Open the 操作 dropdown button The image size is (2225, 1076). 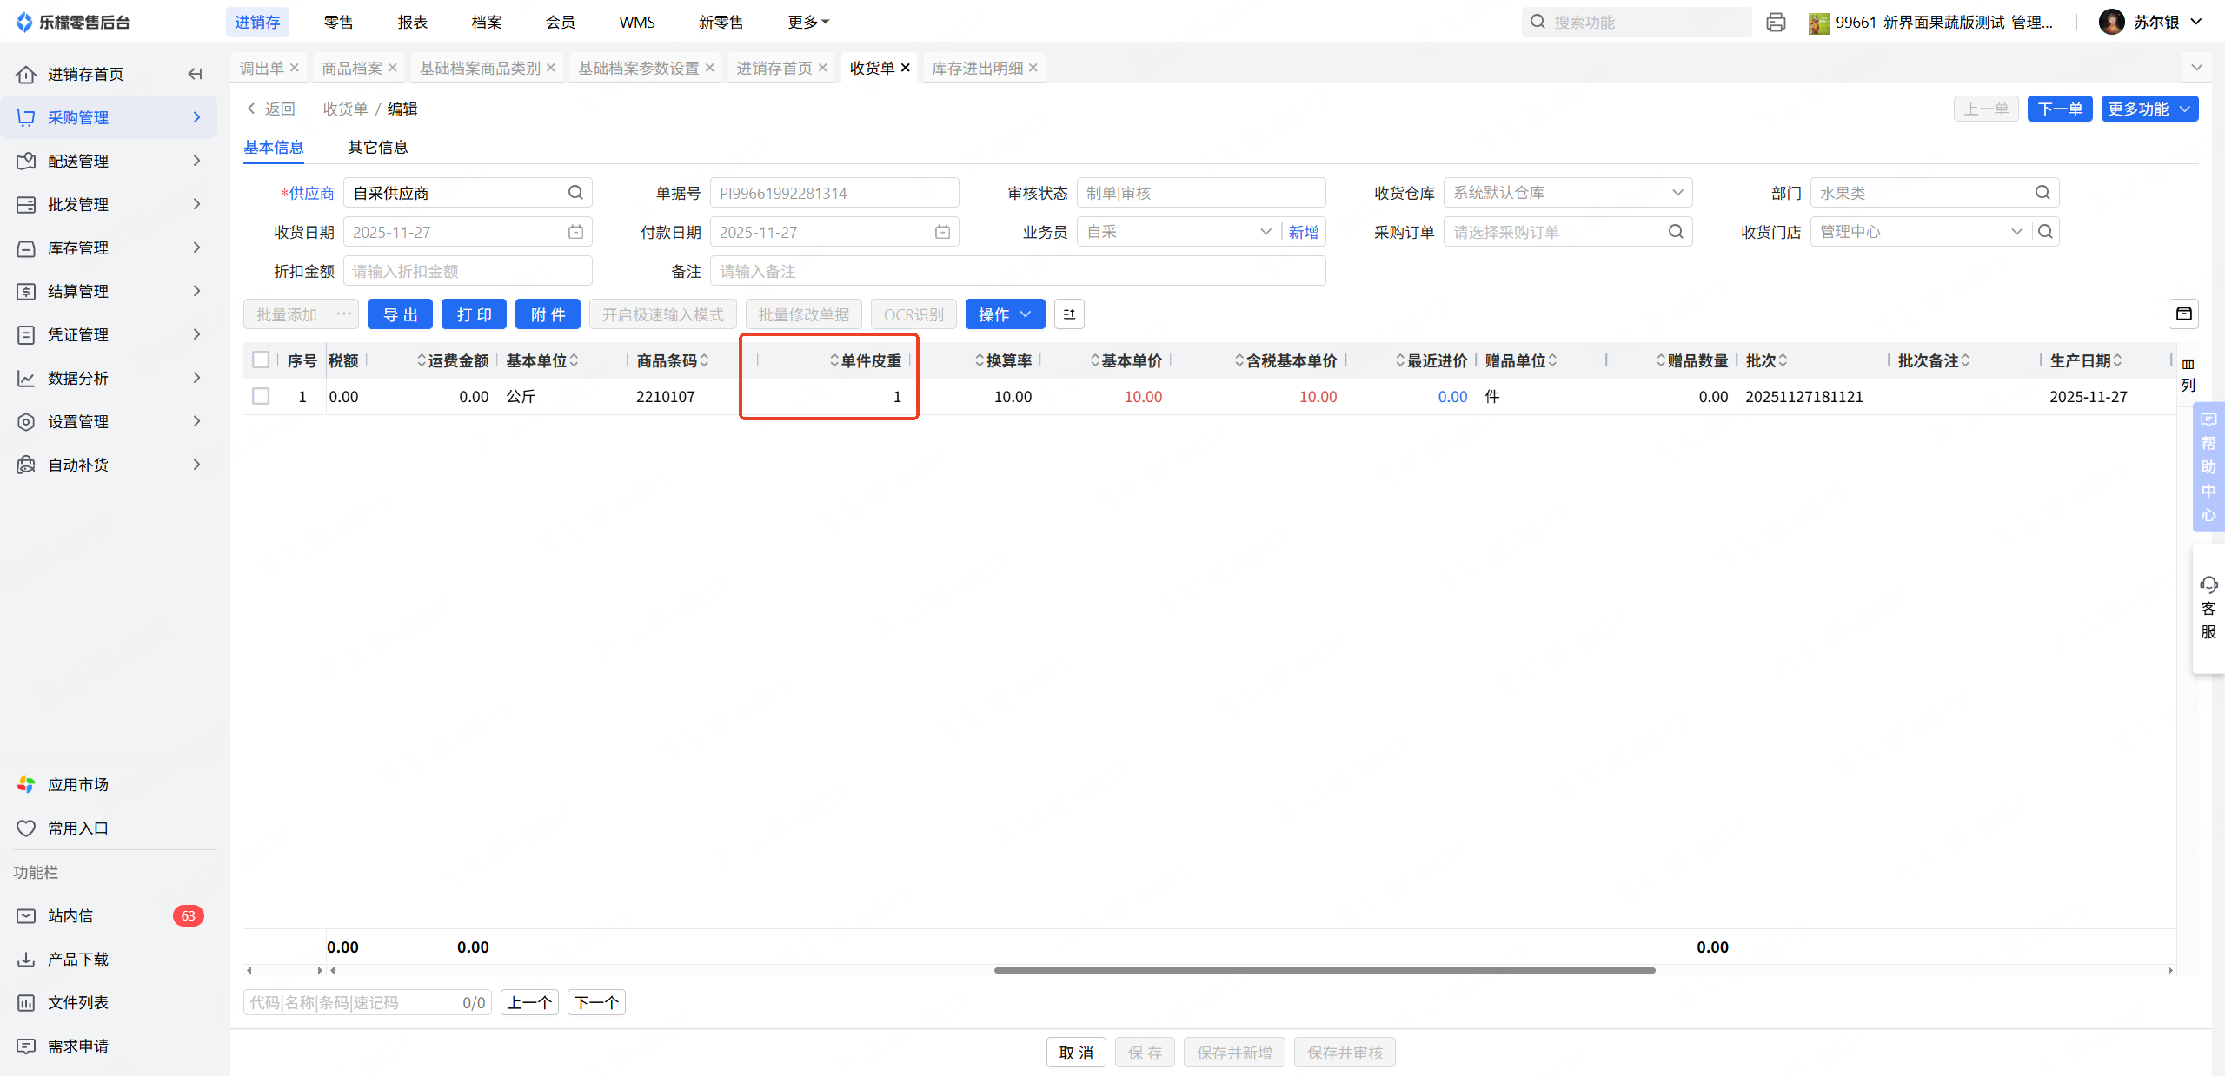[x=1005, y=314]
